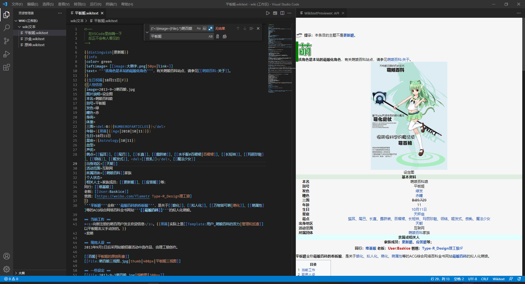Disable the regular expression search option
525x284 pixels.
pos(210,28)
